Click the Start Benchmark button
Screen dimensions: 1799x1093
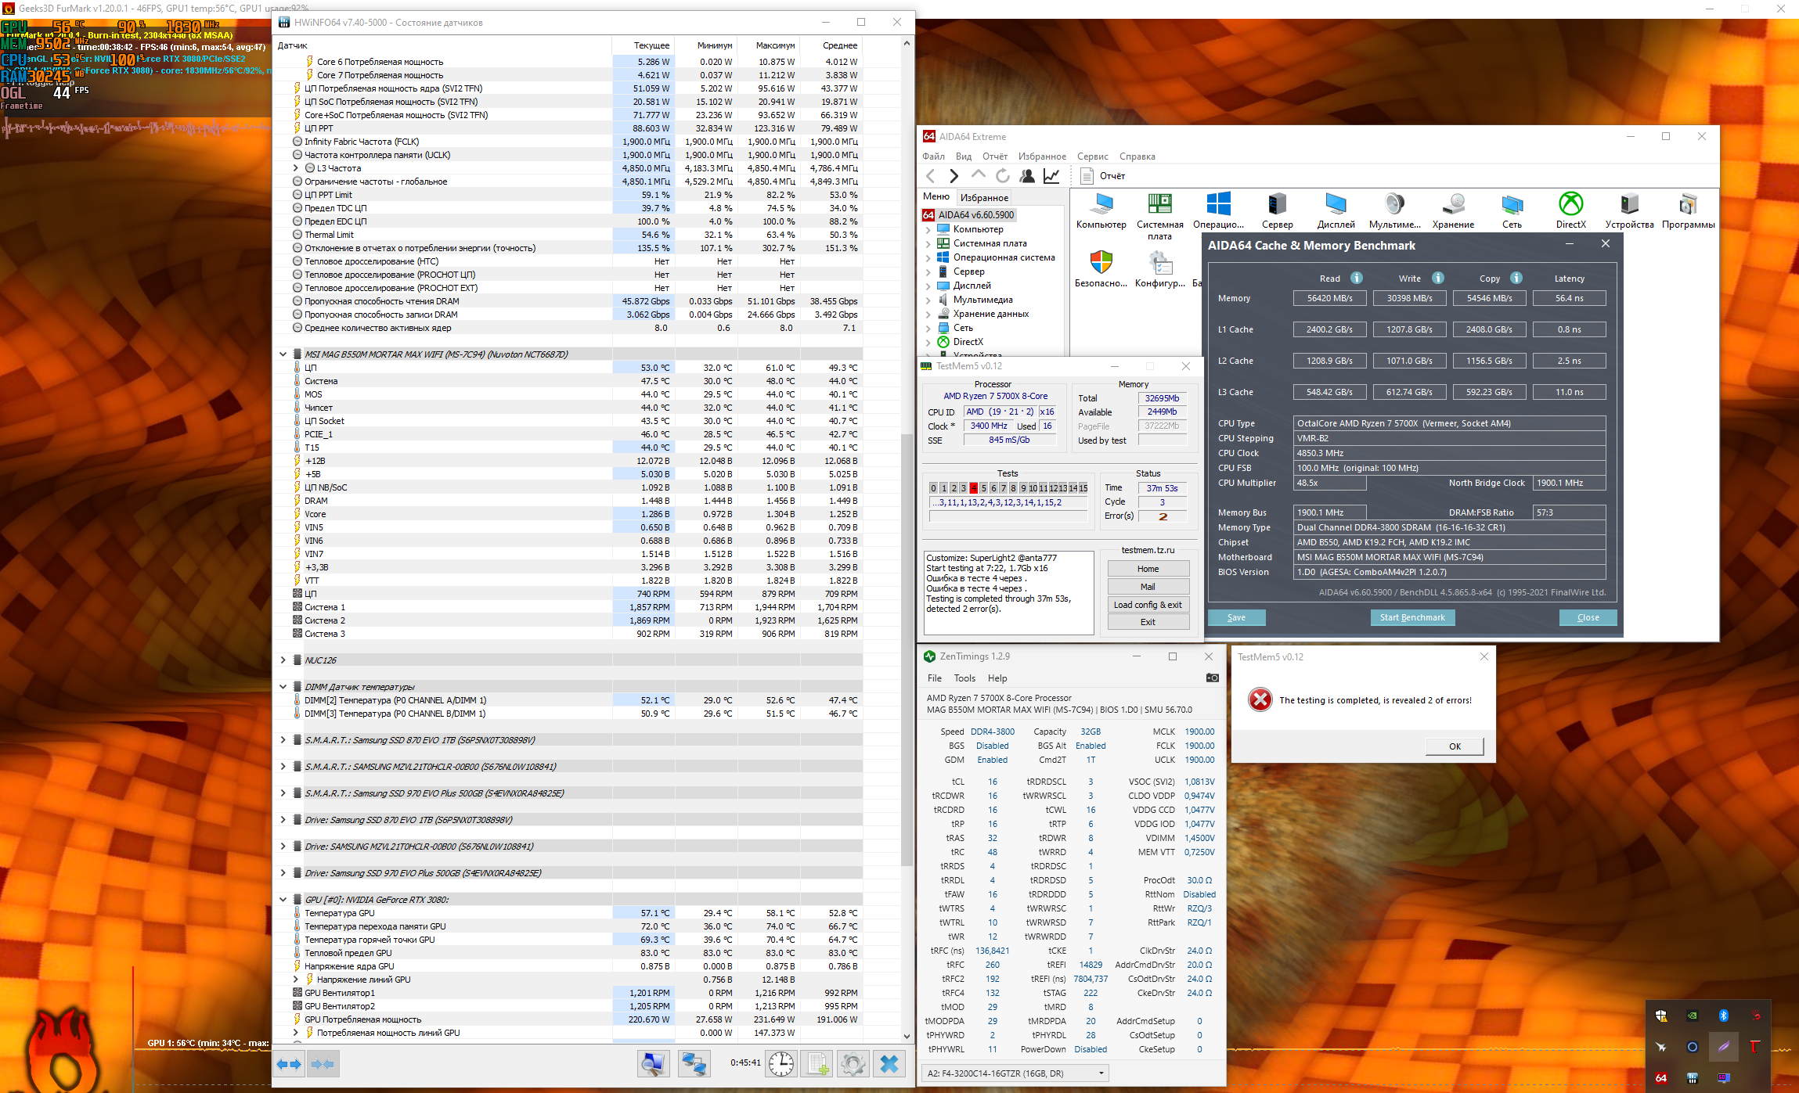[x=1411, y=617]
